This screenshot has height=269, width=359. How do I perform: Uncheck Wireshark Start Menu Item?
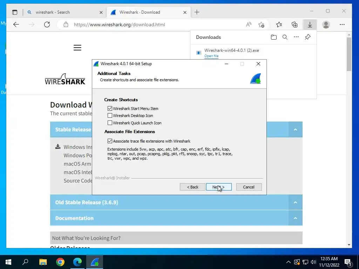[x=110, y=109]
